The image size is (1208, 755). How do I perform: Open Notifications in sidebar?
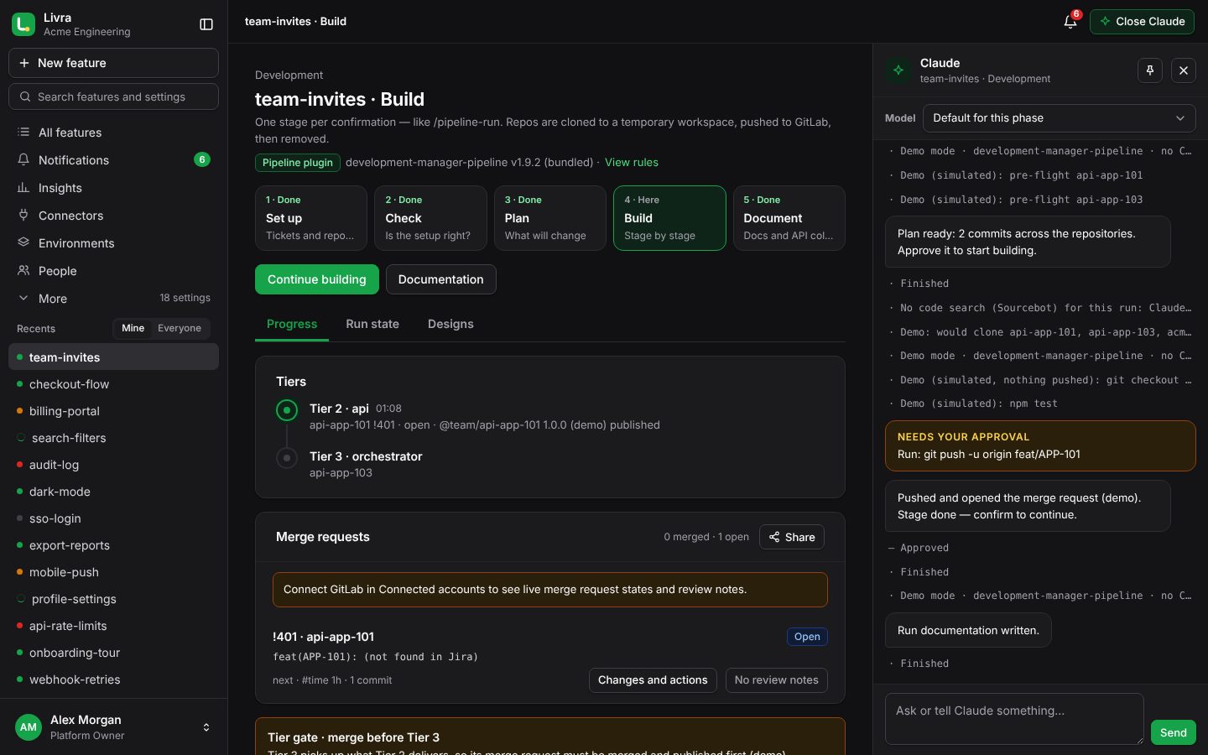[x=113, y=160]
